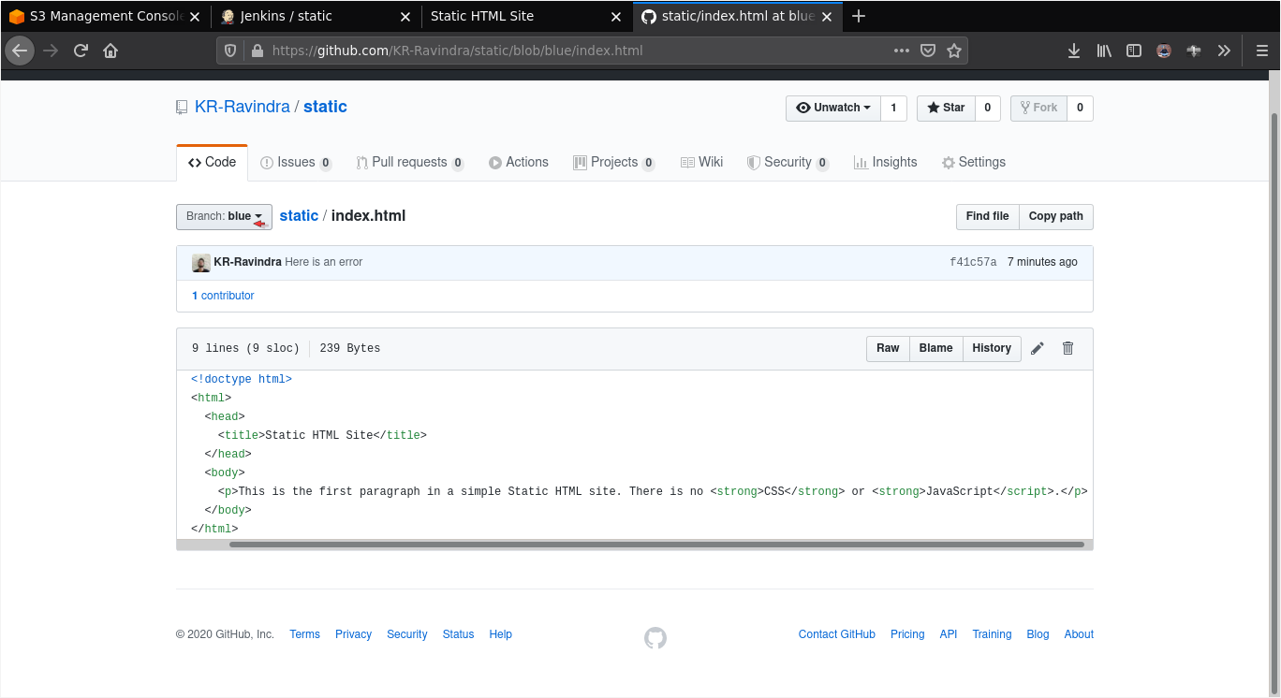Screen dimensions: 1281x698
Task: Reload the current page
Action: click(x=81, y=51)
